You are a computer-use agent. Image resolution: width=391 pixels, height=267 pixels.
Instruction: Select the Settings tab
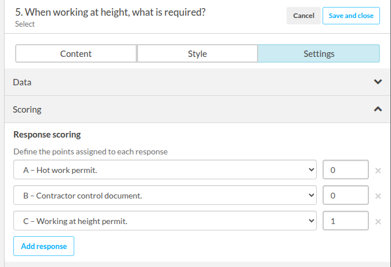pos(318,53)
